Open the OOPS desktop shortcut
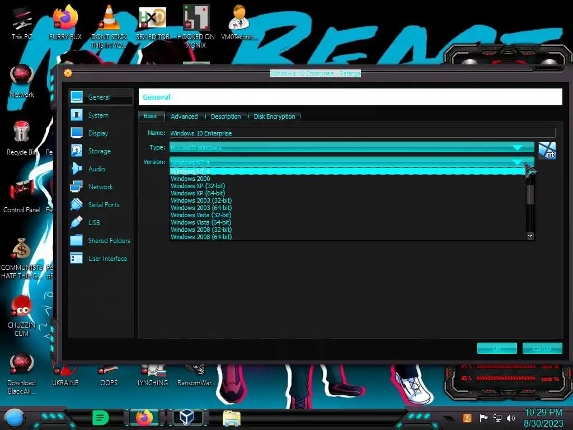573x430 pixels. [x=109, y=376]
